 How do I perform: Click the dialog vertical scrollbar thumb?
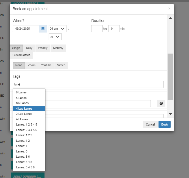pyautogui.click(x=170, y=77)
